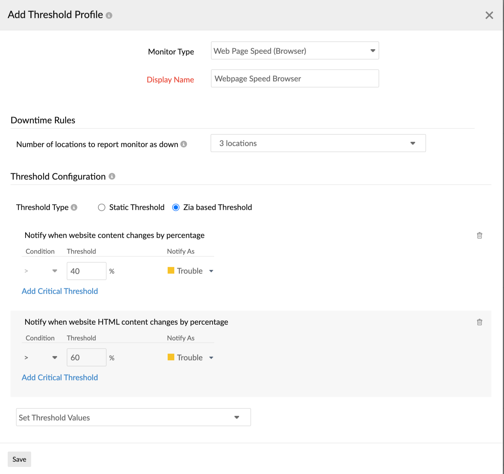Screen dimensions: 504x474
Task: Remove the HTML content change threshold rule
Action: click(x=479, y=322)
